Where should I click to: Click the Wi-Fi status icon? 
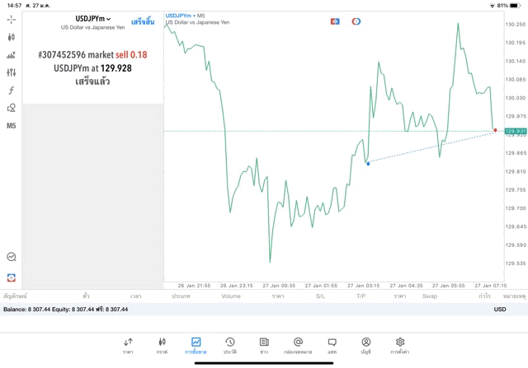[x=493, y=6]
